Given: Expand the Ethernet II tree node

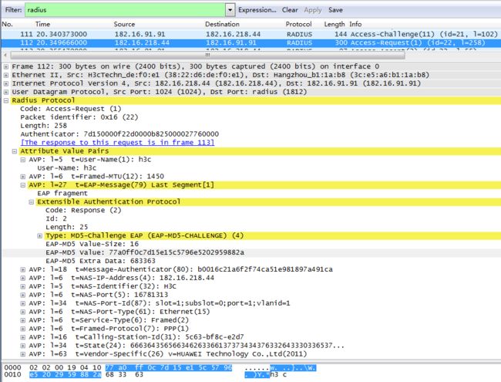Looking at the screenshot, I should point(6,75).
